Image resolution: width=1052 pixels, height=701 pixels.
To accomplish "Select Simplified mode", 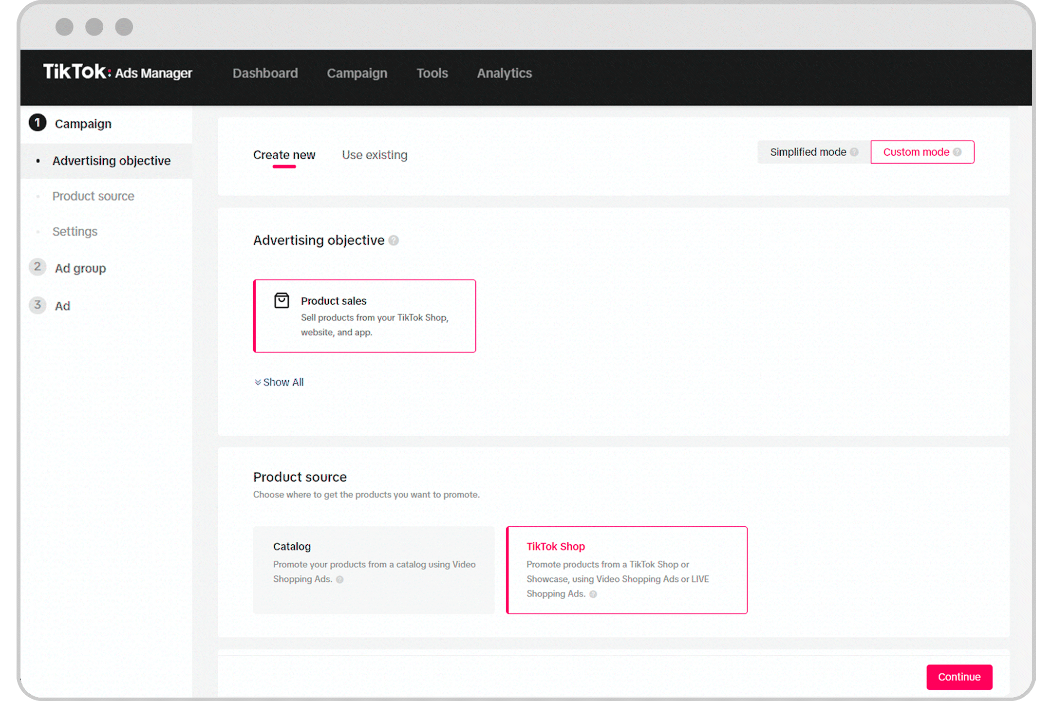I will [x=814, y=152].
